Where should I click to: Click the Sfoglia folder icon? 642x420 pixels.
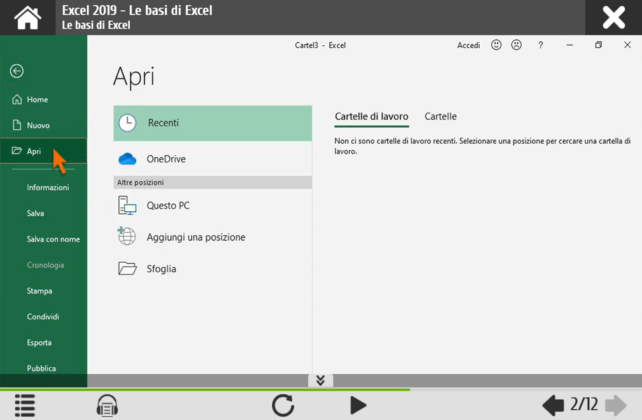point(127,269)
